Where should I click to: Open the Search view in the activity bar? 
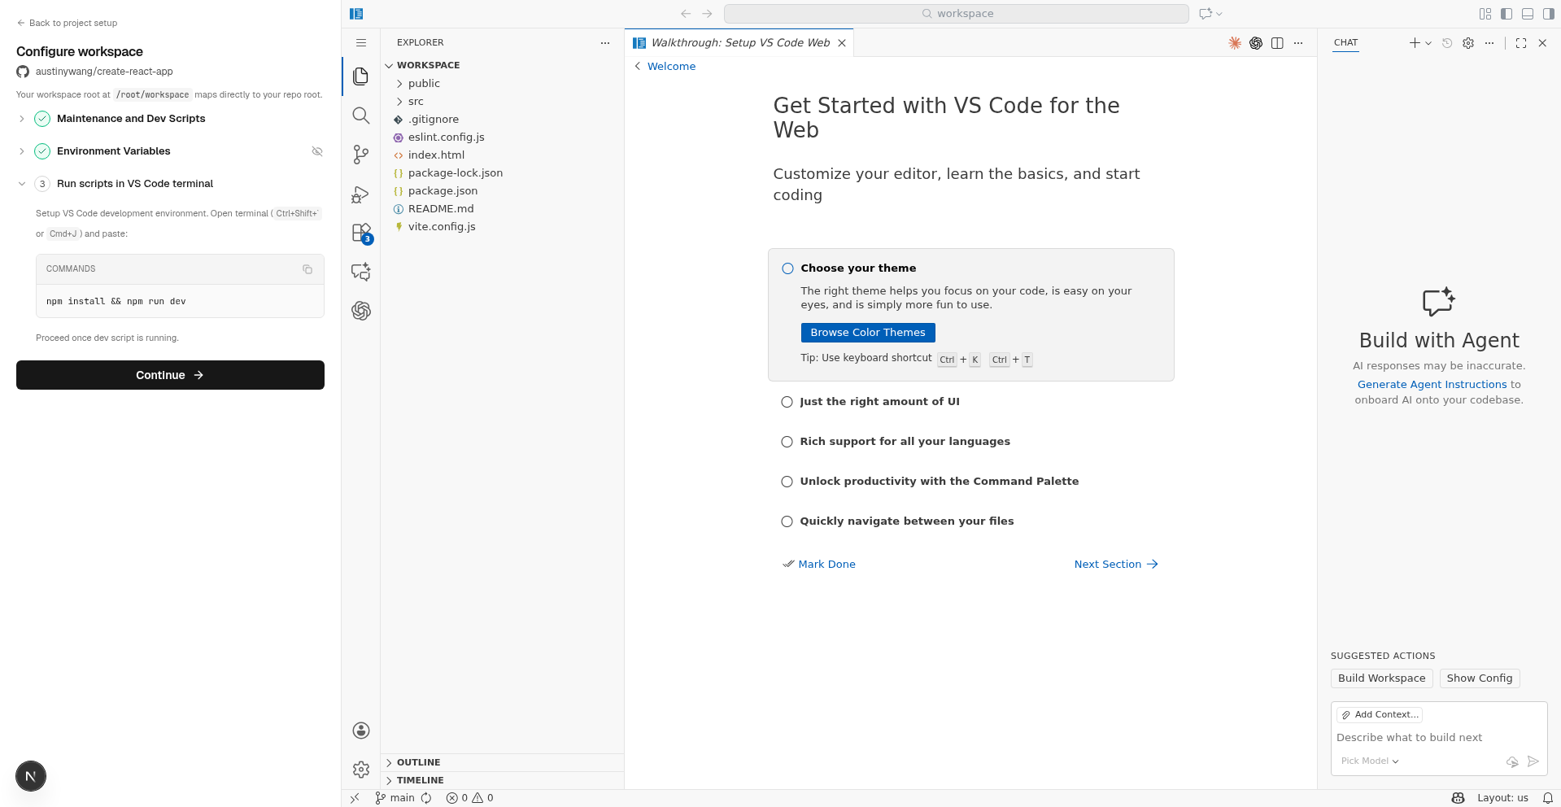[x=360, y=115]
